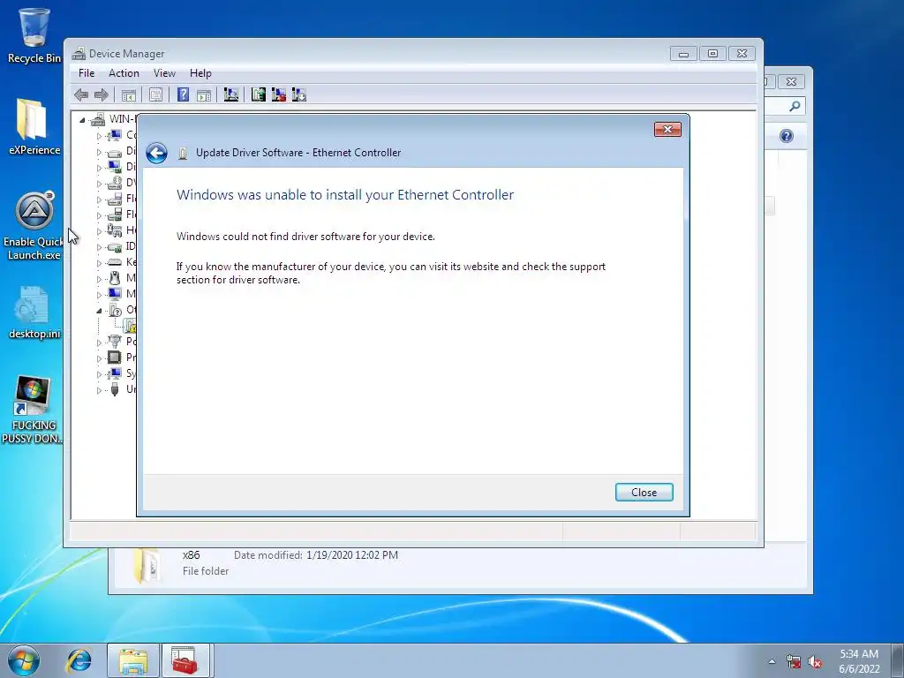Expand the Universal Serial Bus controllers node

pos(99,389)
